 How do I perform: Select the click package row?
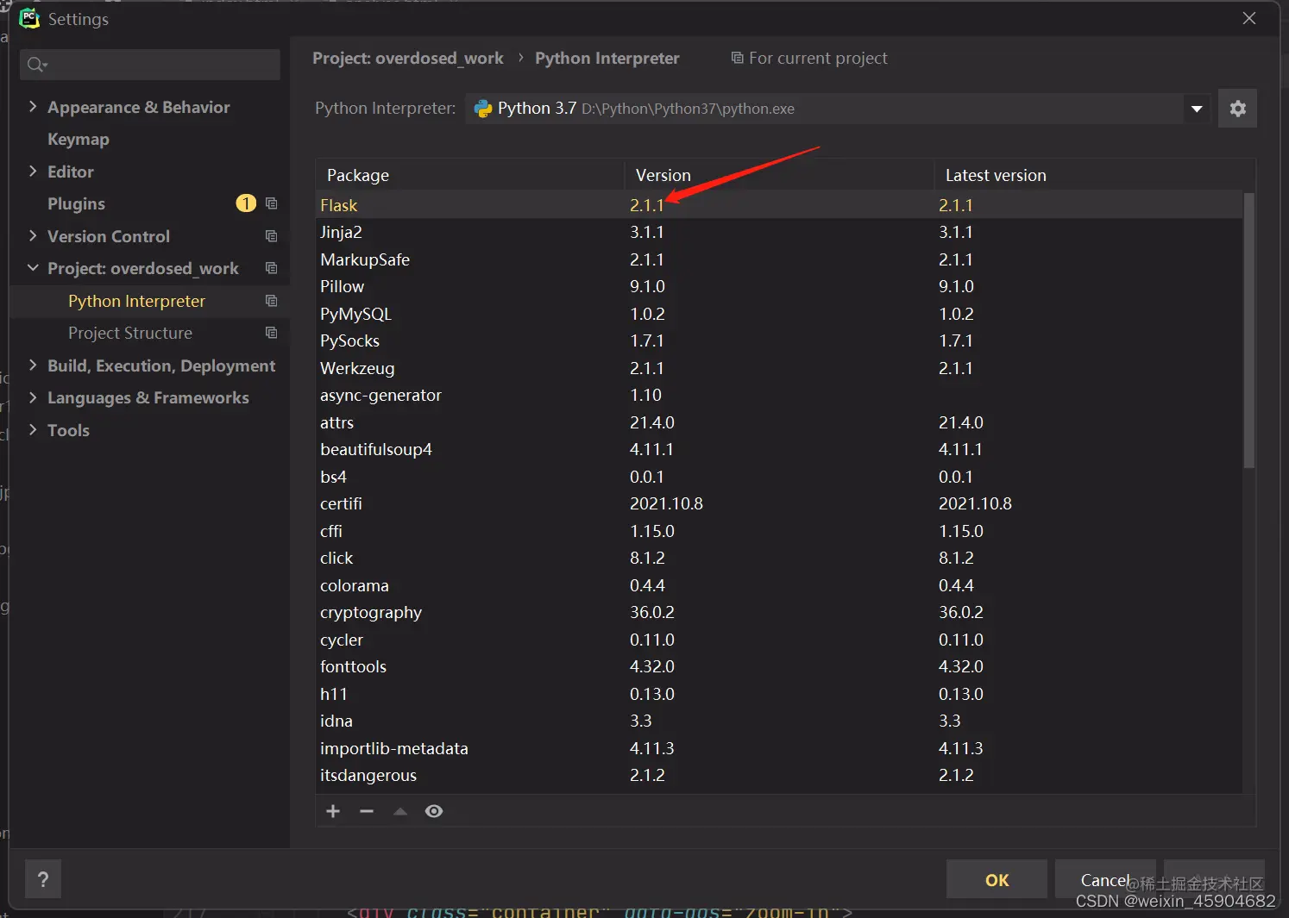click(x=779, y=558)
